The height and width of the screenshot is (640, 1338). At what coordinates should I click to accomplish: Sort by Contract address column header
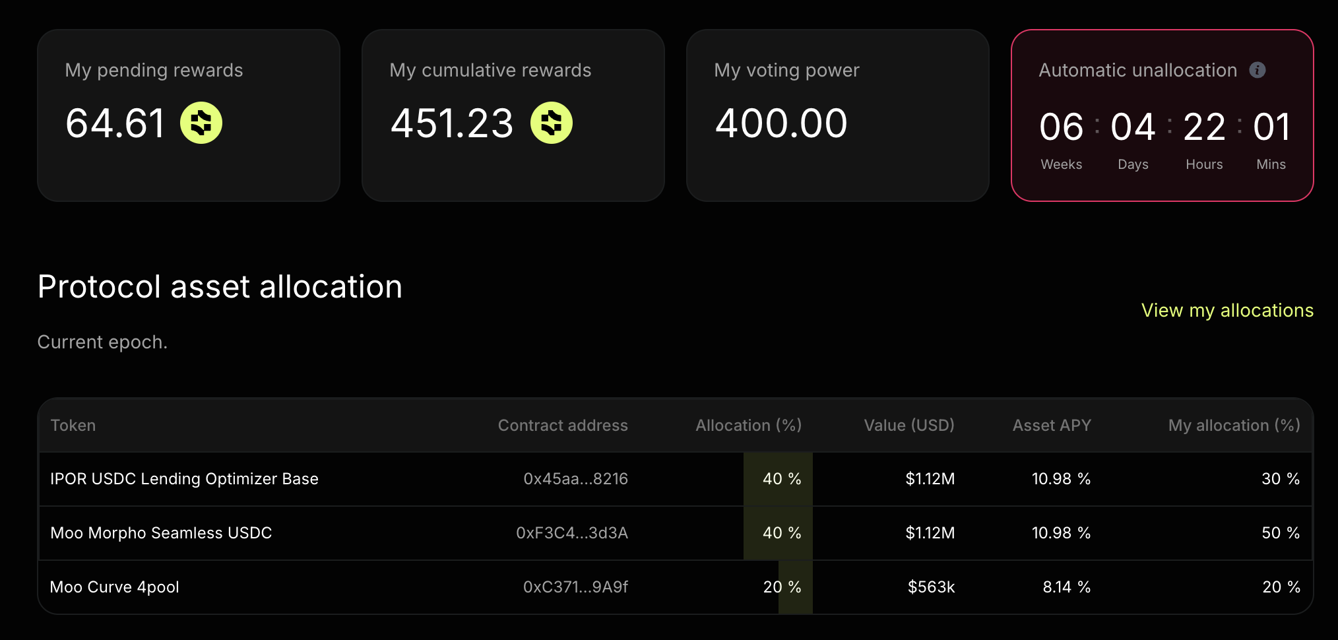point(562,426)
